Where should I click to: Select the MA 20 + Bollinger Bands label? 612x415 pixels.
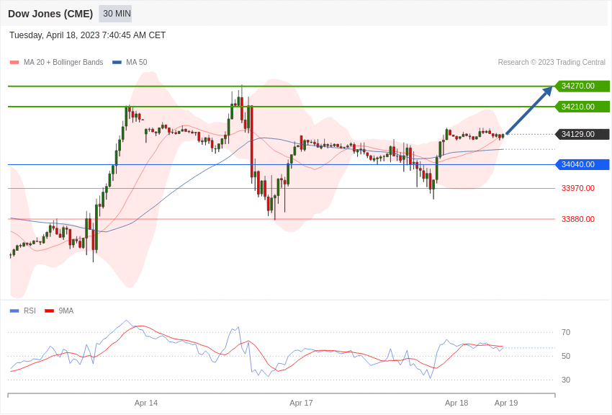click(x=63, y=63)
